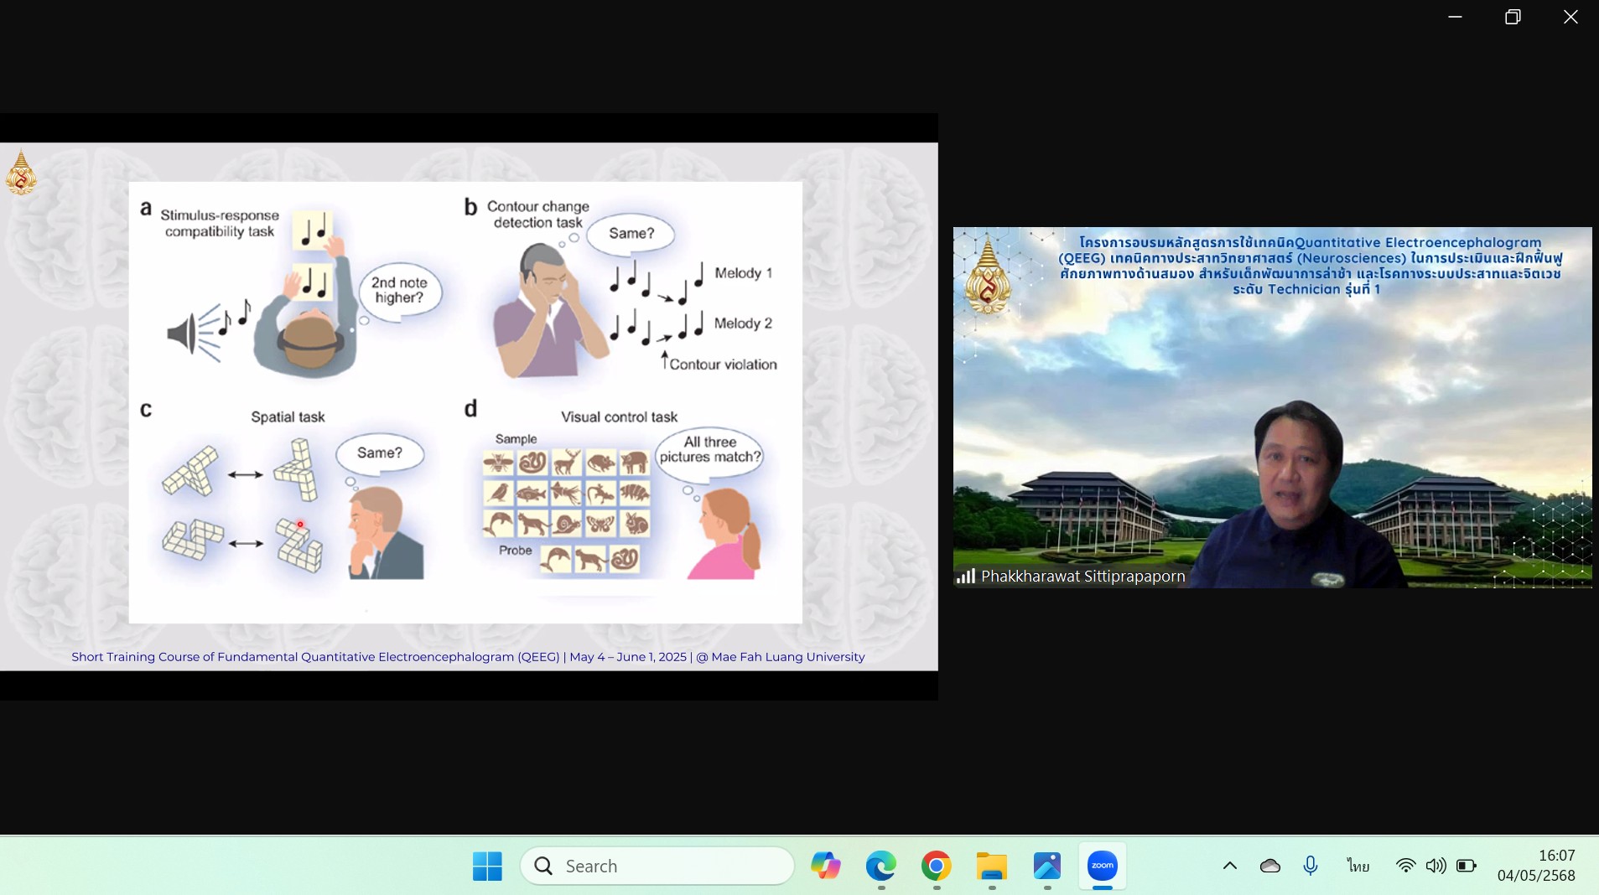1599x895 pixels.
Task: Click the Zoom icon in the taskbar
Action: point(1102,866)
